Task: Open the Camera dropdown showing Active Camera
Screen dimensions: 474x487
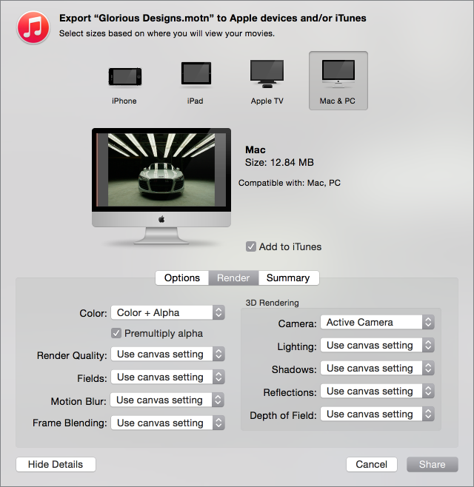Action: (377, 322)
